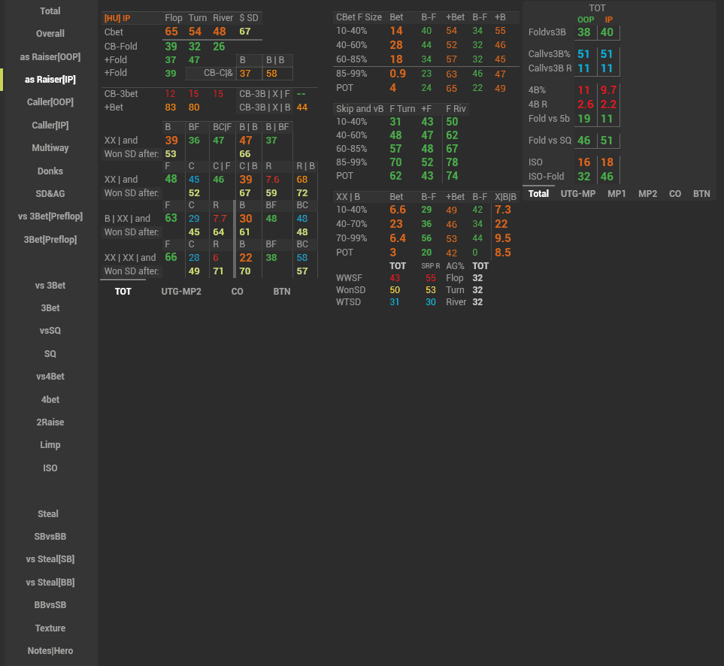Open the Multiway stats tab
Image resolution: width=724 pixels, height=666 pixels.
click(50, 148)
